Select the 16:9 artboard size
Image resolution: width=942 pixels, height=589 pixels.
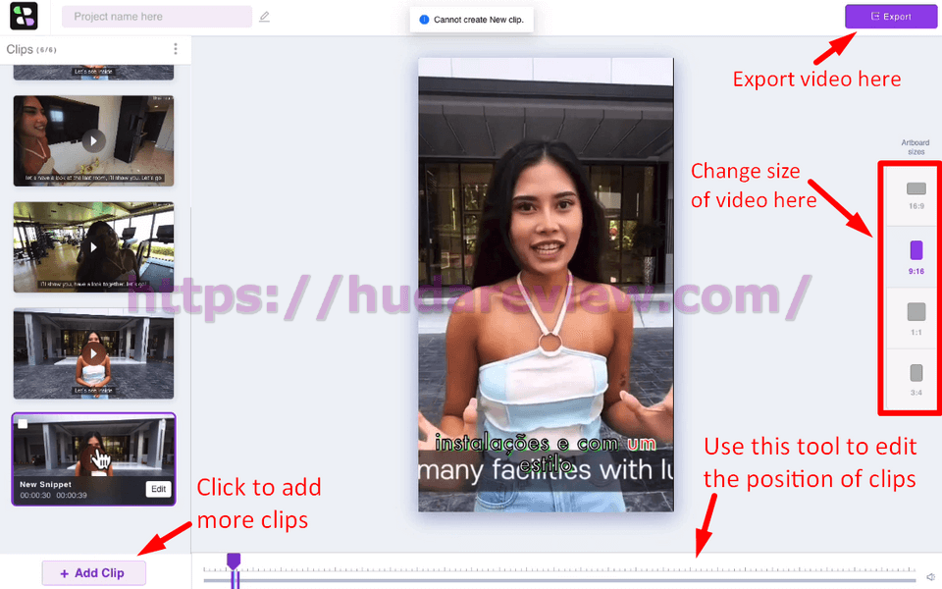click(916, 196)
